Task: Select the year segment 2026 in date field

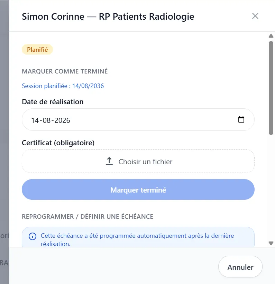Action: [x=62, y=120]
